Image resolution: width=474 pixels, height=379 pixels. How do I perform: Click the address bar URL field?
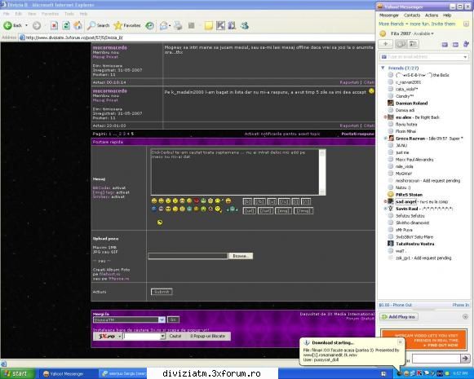197,37
